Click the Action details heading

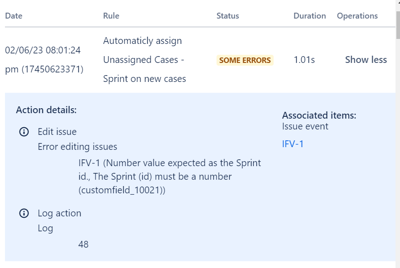[x=46, y=110]
